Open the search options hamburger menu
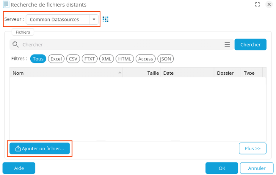 (227, 44)
